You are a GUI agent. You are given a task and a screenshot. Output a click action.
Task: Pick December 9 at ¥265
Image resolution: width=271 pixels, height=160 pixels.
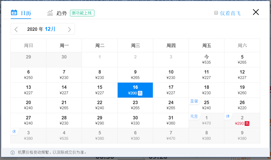pos(135,75)
